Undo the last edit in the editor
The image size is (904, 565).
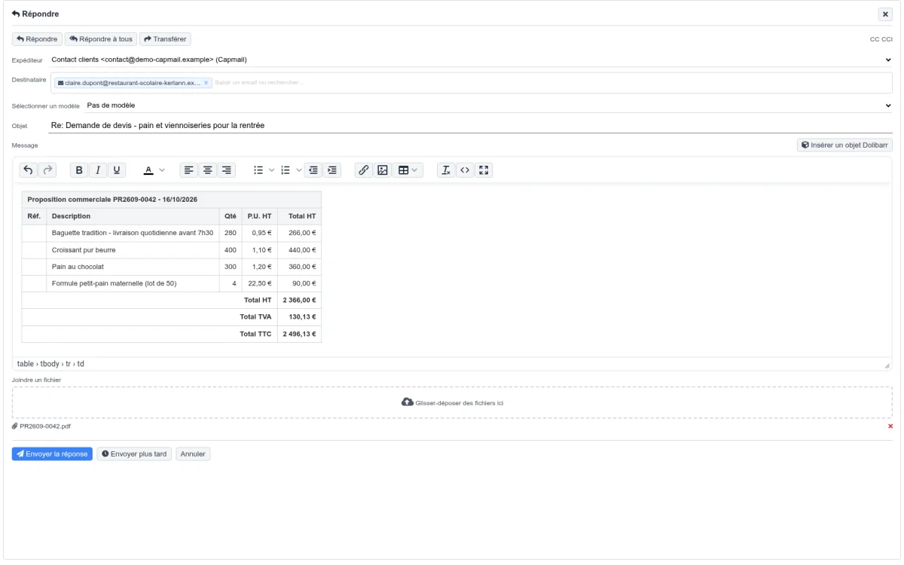[x=29, y=170]
